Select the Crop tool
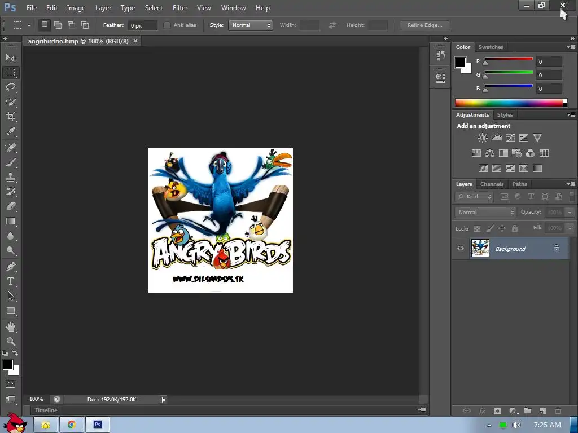The image size is (578, 433). tap(11, 117)
